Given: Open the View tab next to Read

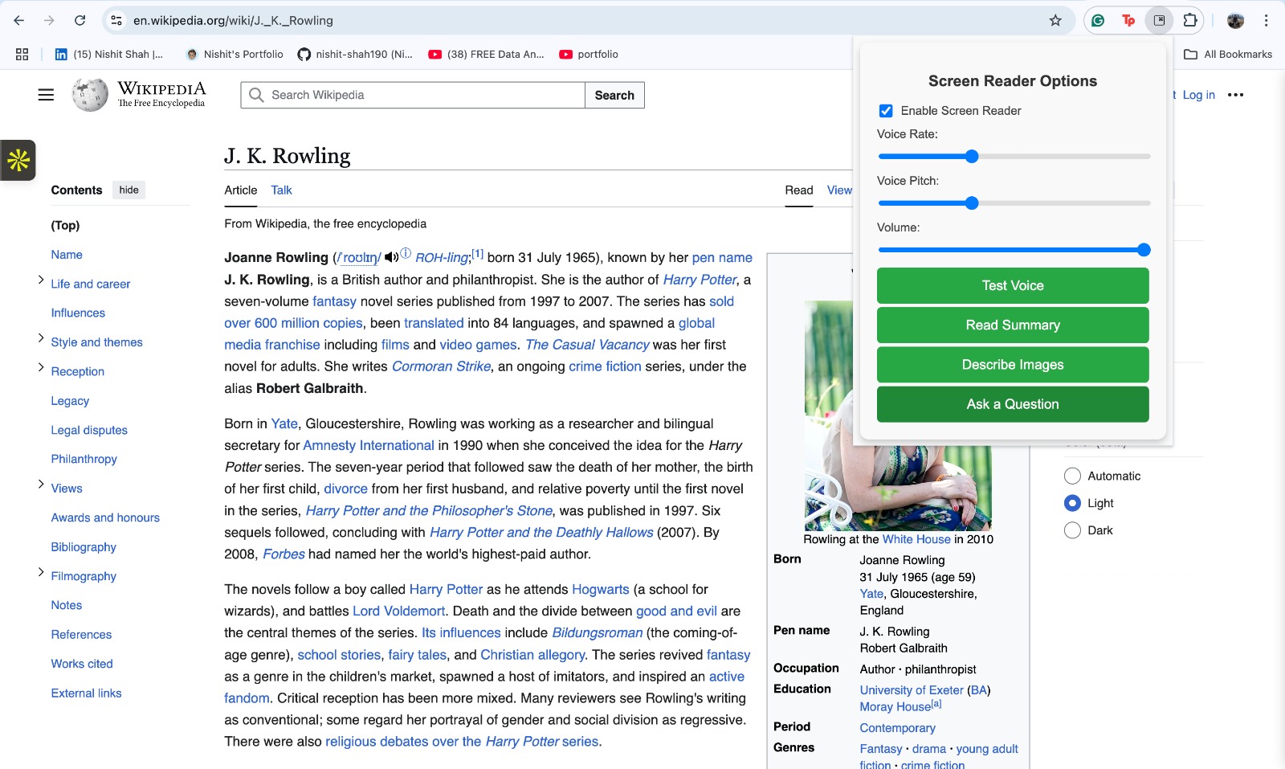Looking at the screenshot, I should click(x=839, y=190).
